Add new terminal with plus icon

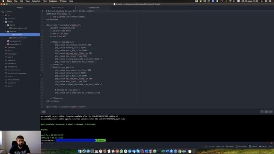(x=42, y=143)
